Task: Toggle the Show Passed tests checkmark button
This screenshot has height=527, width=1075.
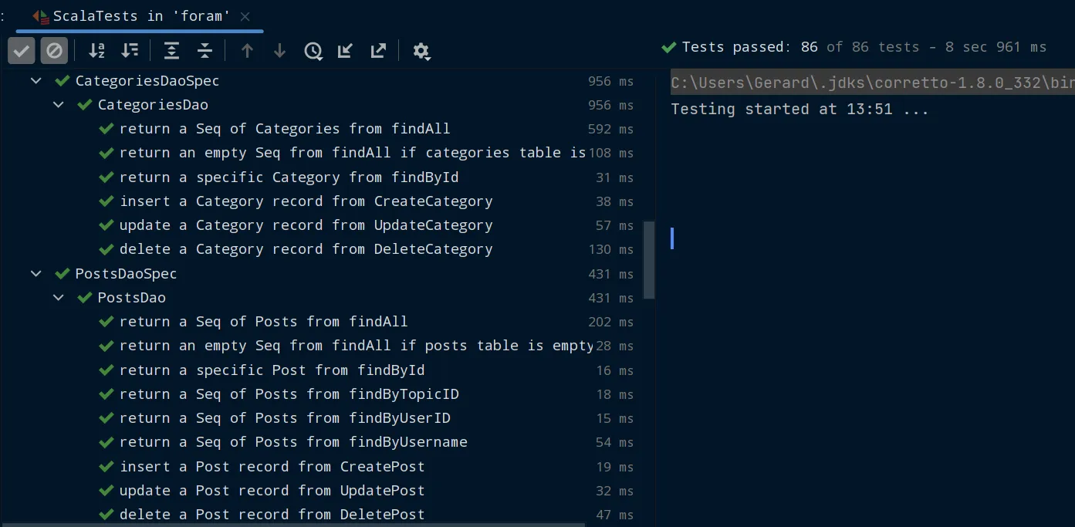Action: click(x=22, y=51)
